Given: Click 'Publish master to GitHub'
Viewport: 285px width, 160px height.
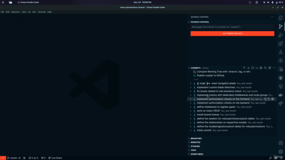Looking at the screenshot, I should click(211, 76).
